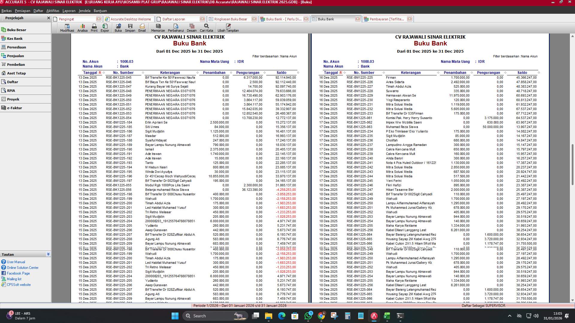The width and height of the screenshot is (575, 323).
Task: Export the report using Expor
Action: (x=105, y=28)
